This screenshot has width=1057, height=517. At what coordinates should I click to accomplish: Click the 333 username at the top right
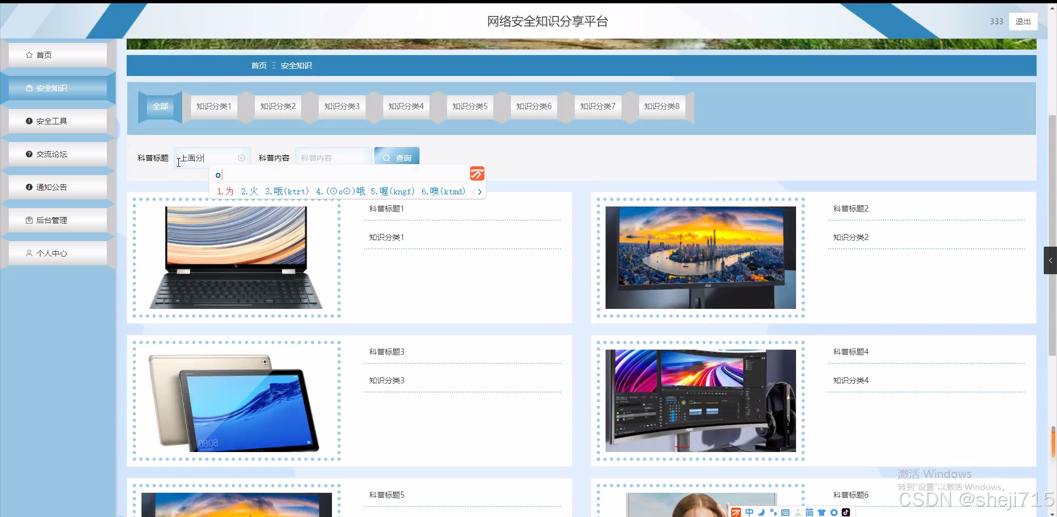tap(996, 21)
